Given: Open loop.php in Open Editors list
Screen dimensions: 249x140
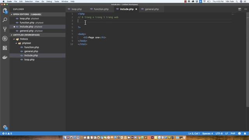Looking at the screenshot, I should [37, 19].
